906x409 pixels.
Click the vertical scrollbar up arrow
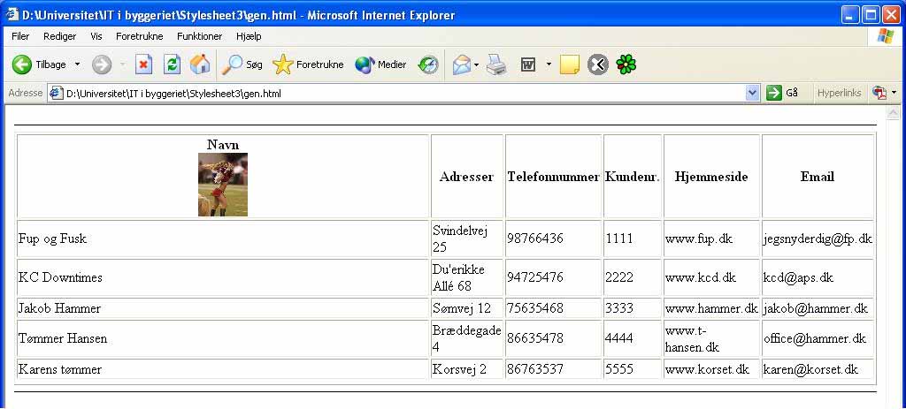tap(894, 115)
